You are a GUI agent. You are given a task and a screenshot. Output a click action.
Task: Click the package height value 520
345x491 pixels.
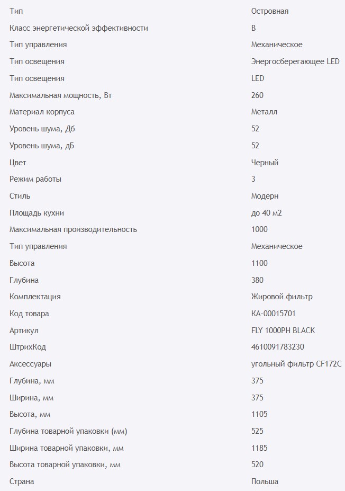(257, 465)
